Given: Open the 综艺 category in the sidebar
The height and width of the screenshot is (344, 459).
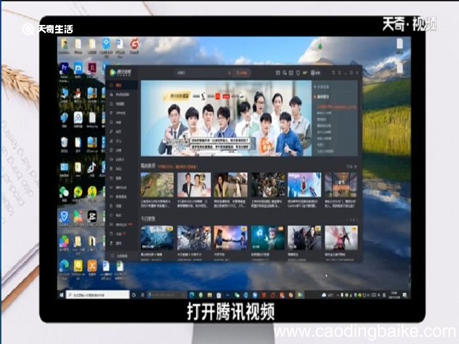Looking at the screenshot, I should [x=117, y=132].
